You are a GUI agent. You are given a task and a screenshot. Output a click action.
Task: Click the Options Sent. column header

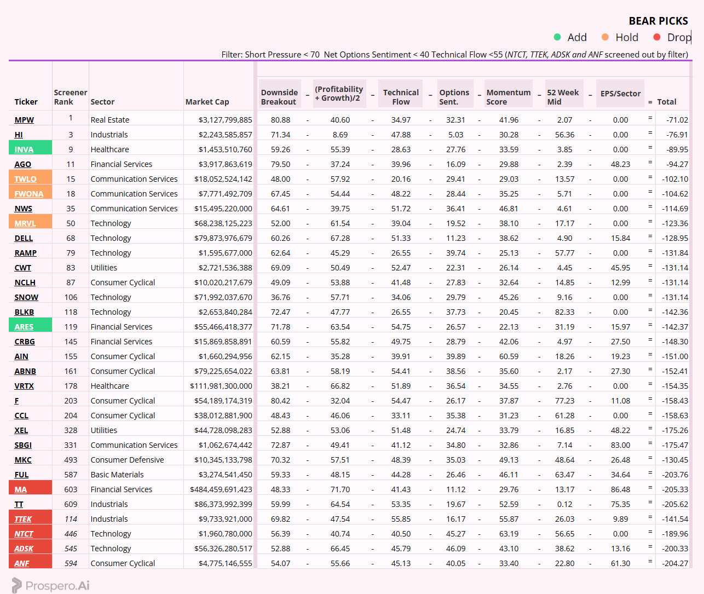(454, 97)
